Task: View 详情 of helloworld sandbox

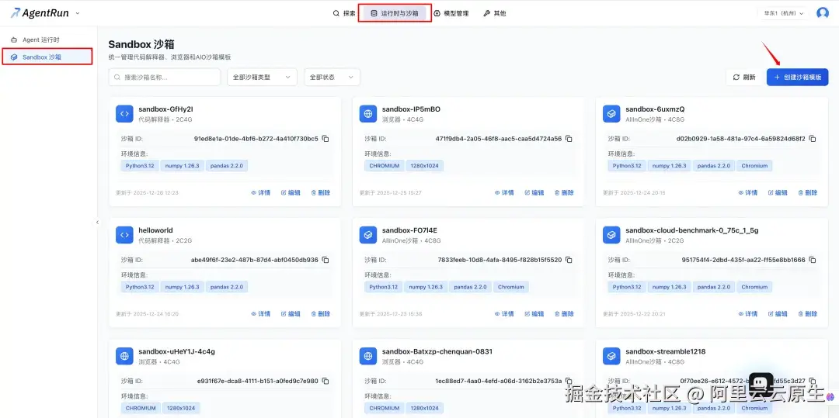Action: pyautogui.click(x=260, y=314)
